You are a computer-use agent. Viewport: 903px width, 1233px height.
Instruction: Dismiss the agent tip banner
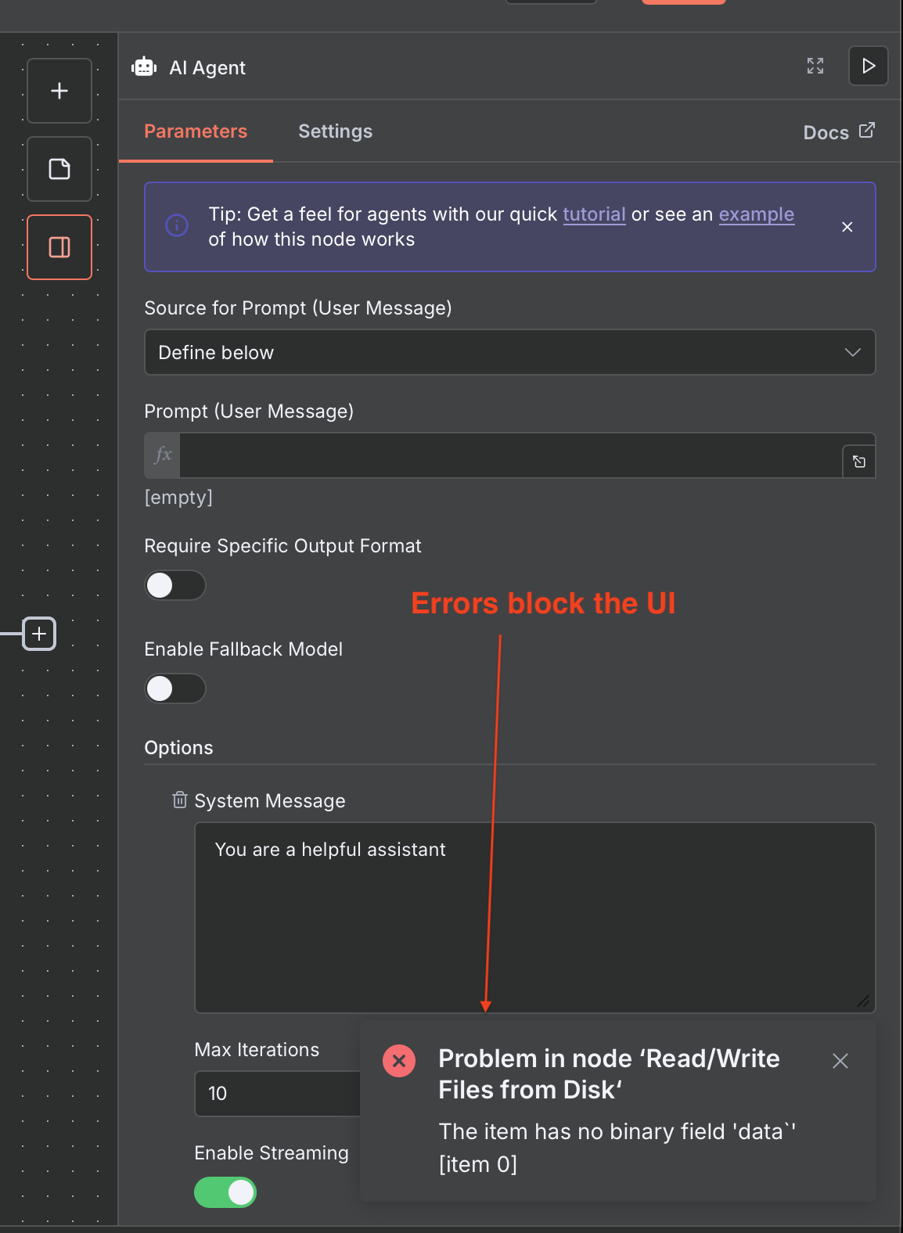[847, 227]
